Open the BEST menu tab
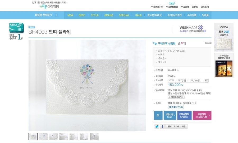 click(82, 15)
